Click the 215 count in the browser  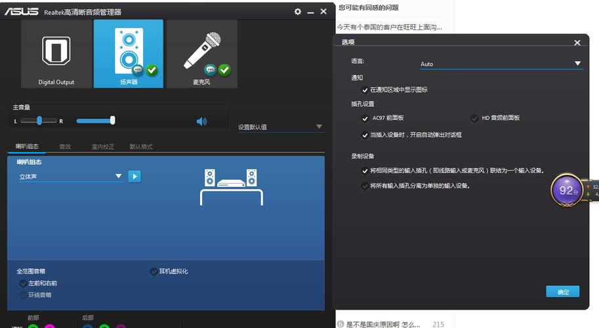click(438, 324)
